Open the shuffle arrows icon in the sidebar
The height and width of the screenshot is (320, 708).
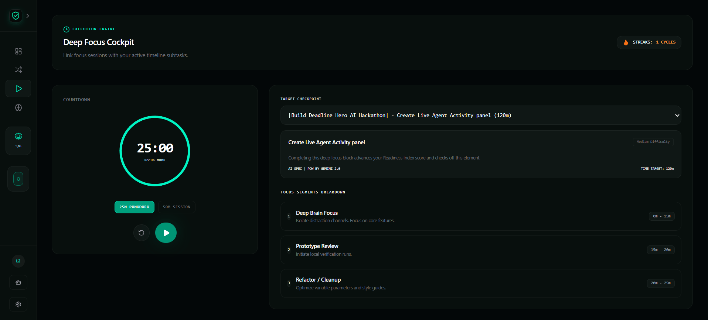[18, 70]
